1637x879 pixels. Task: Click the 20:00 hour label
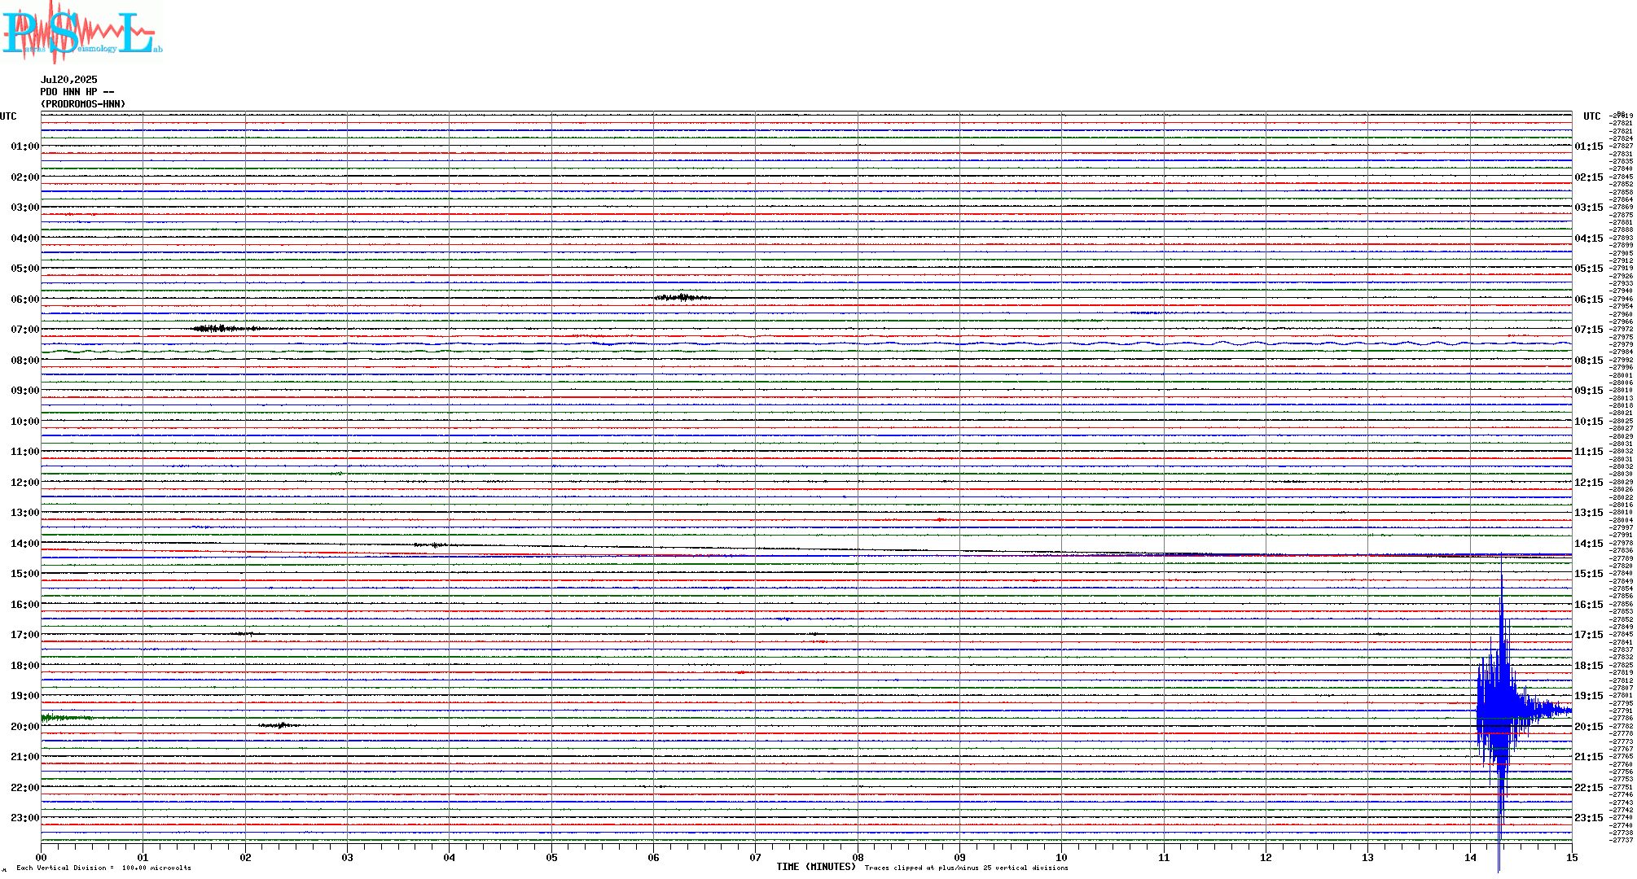click(x=24, y=727)
